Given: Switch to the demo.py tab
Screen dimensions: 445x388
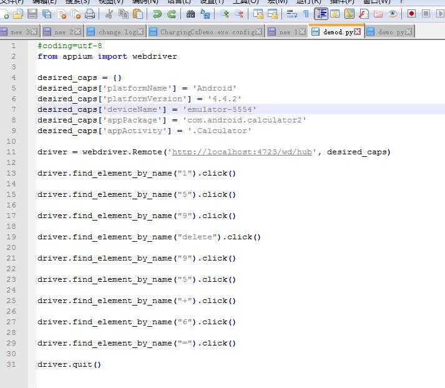Looking at the screenshot, I should (389, 32).
